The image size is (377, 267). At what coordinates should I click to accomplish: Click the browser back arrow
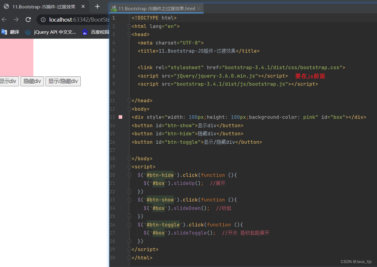(x=4, y=20)
